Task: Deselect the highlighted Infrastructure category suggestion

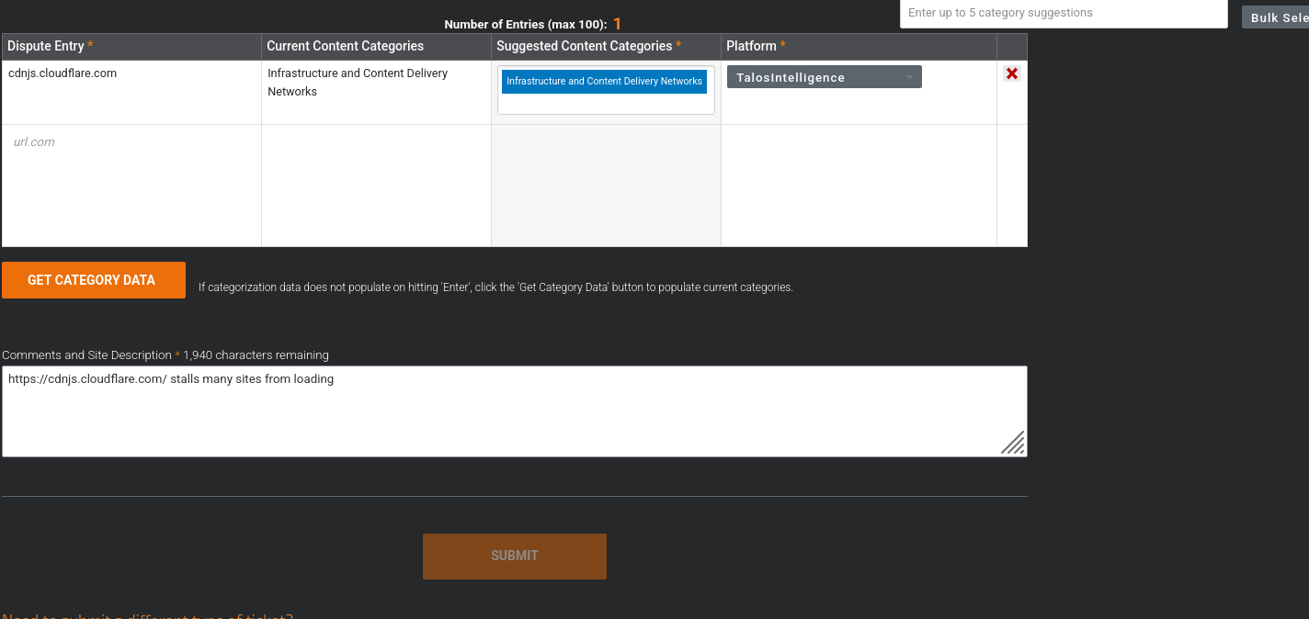Action: pyautogui.click(x=604, y=81)
